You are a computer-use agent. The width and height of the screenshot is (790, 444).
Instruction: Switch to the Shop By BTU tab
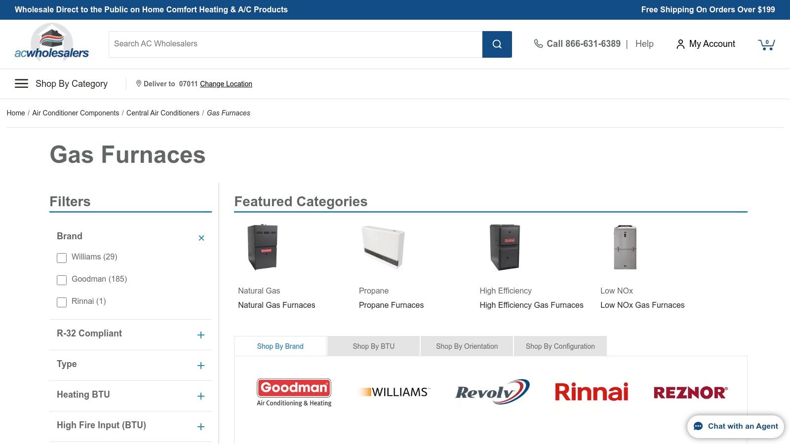click(x=373, y=346)
